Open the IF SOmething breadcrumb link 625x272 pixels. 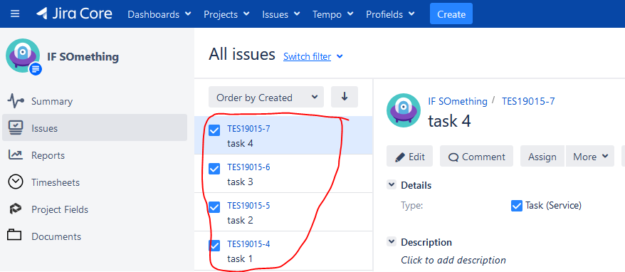(458, 101)
